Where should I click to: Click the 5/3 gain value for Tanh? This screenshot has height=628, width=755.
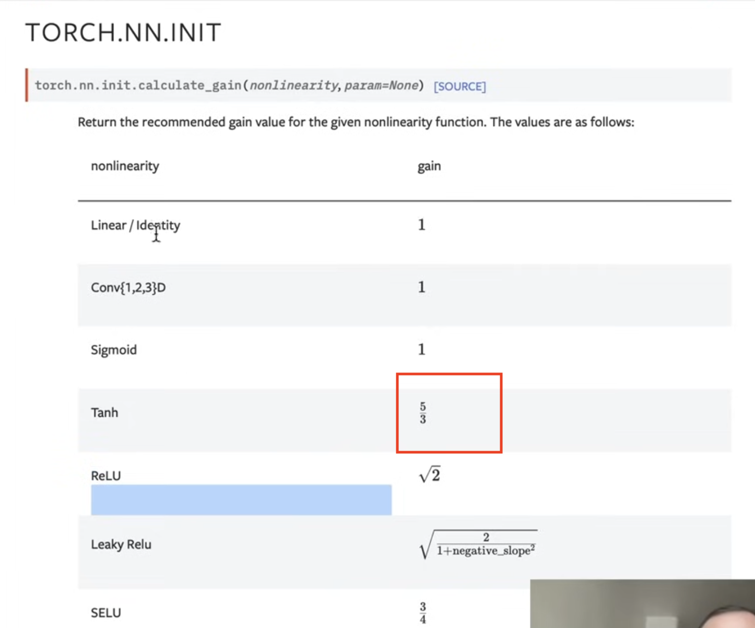423,413
